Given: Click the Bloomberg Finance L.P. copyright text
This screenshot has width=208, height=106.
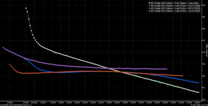Looking at the screenshot, I should 13,105.
